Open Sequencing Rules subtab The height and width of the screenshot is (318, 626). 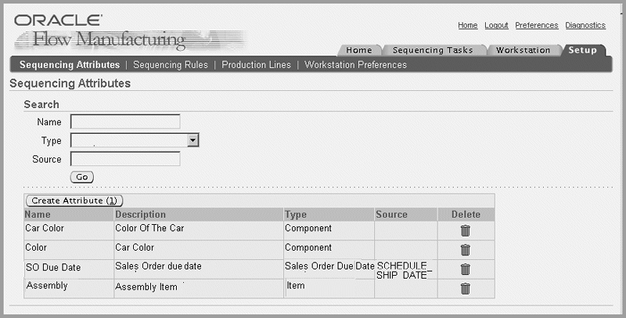171,65
